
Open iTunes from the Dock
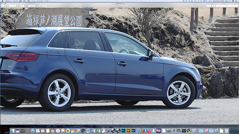click(58, 131)
